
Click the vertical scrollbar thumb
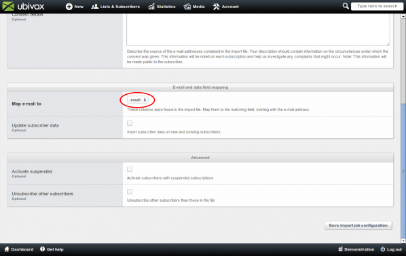403,171
